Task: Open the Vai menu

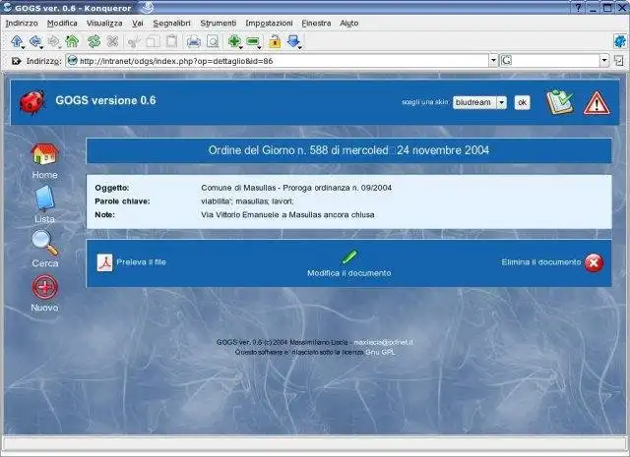Action: point(138,24)
